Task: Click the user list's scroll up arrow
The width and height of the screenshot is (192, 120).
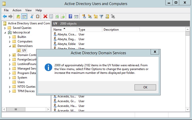Action: tap(187, 29)
